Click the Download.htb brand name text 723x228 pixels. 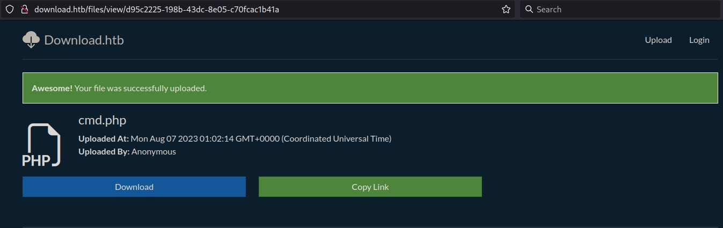click(x=84, y=40)
